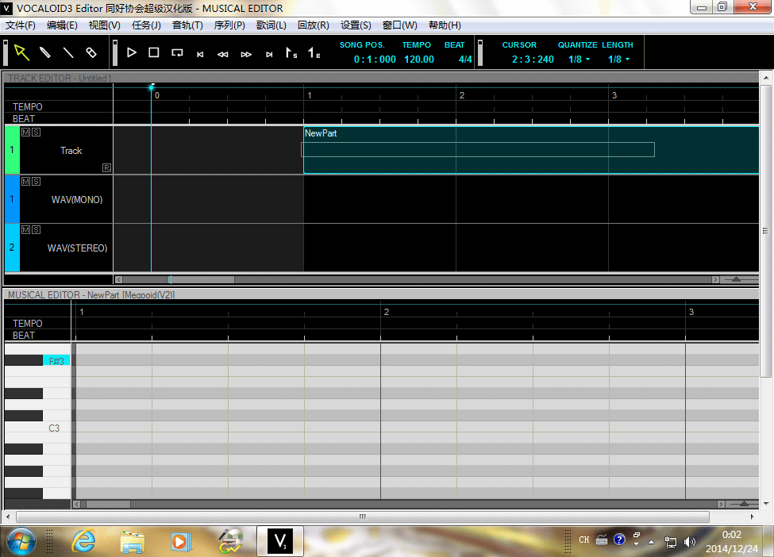Open the 序列(P) menu

coord(229,25)
